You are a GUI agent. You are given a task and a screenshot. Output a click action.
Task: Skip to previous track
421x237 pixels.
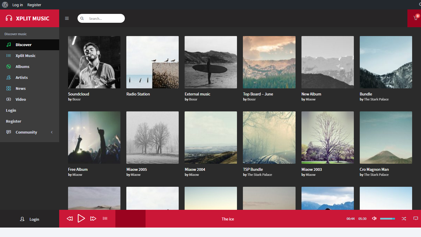tap(70, 219)
